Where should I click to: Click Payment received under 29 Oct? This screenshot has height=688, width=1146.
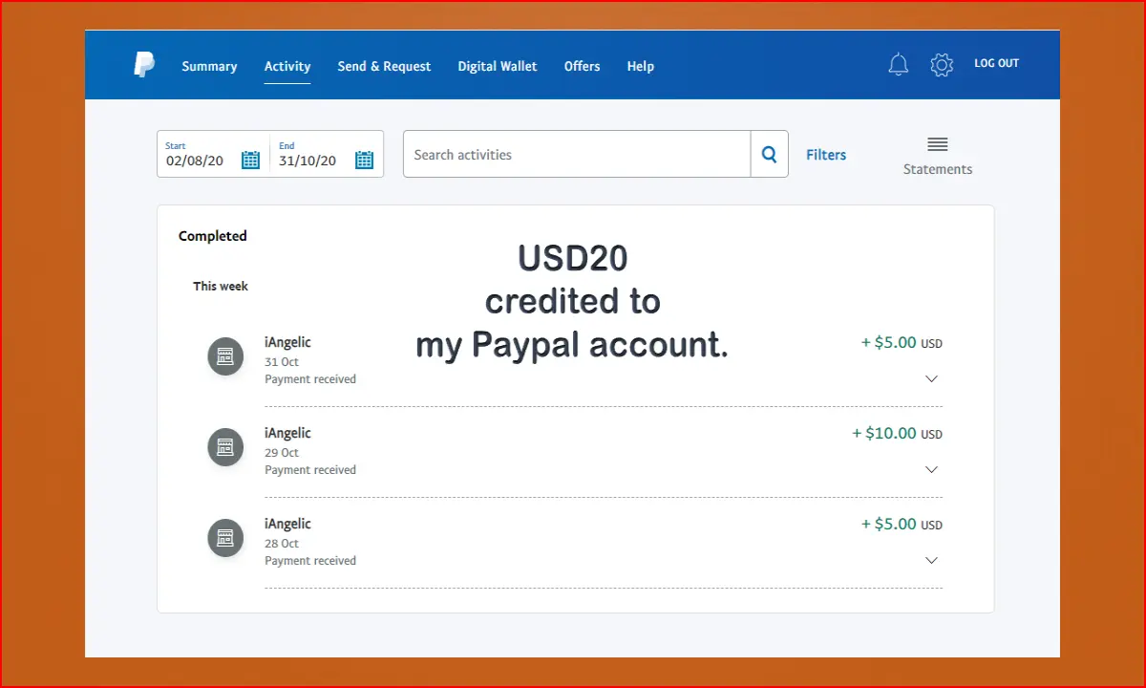pos(310,470)
